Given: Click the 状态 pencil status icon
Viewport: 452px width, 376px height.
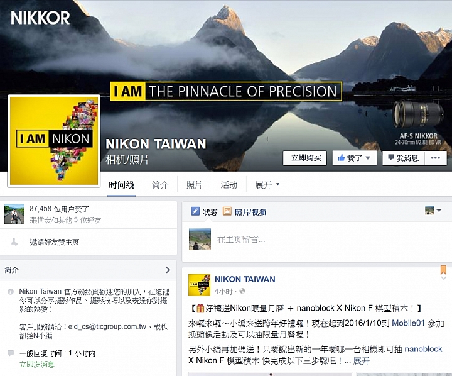Looking at the screenshot, I should (x=195, y=211).
